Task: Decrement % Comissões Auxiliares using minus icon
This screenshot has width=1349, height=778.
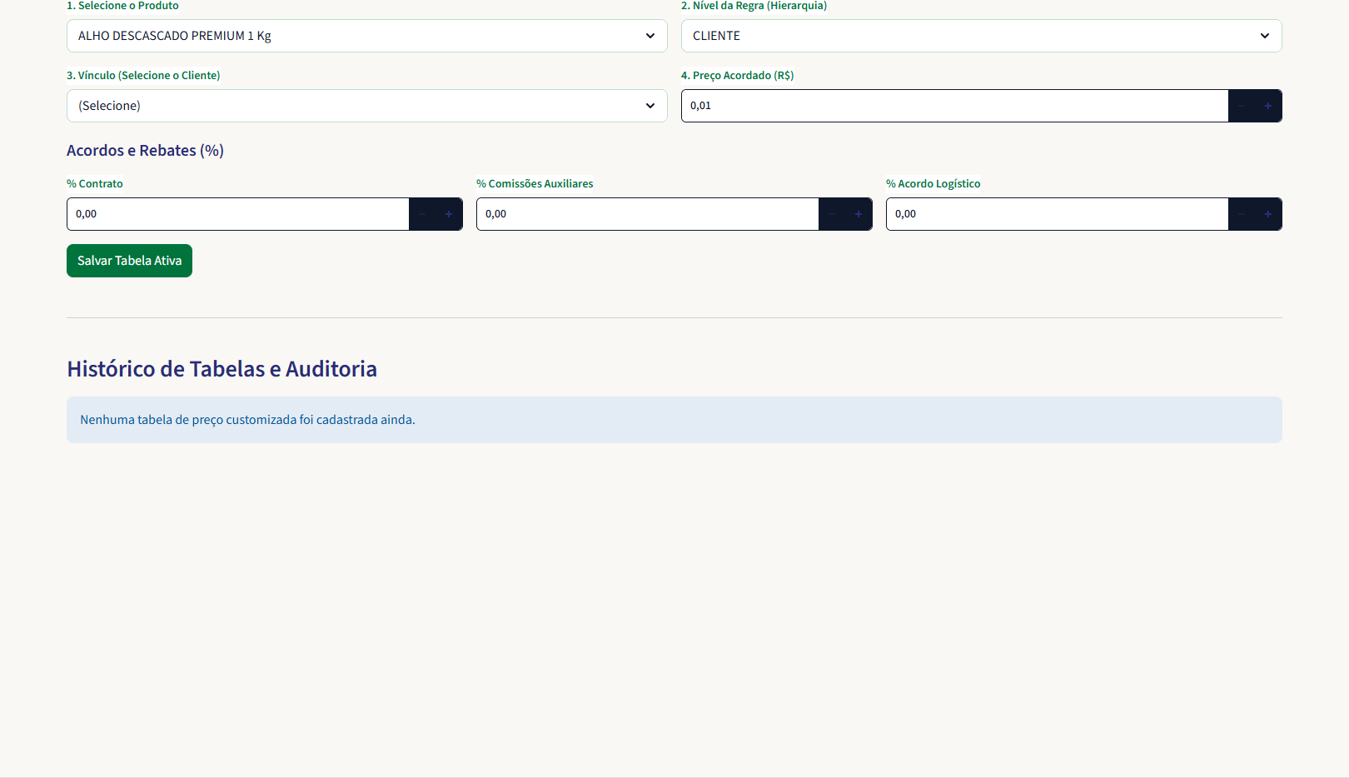Action: [832, 214]
